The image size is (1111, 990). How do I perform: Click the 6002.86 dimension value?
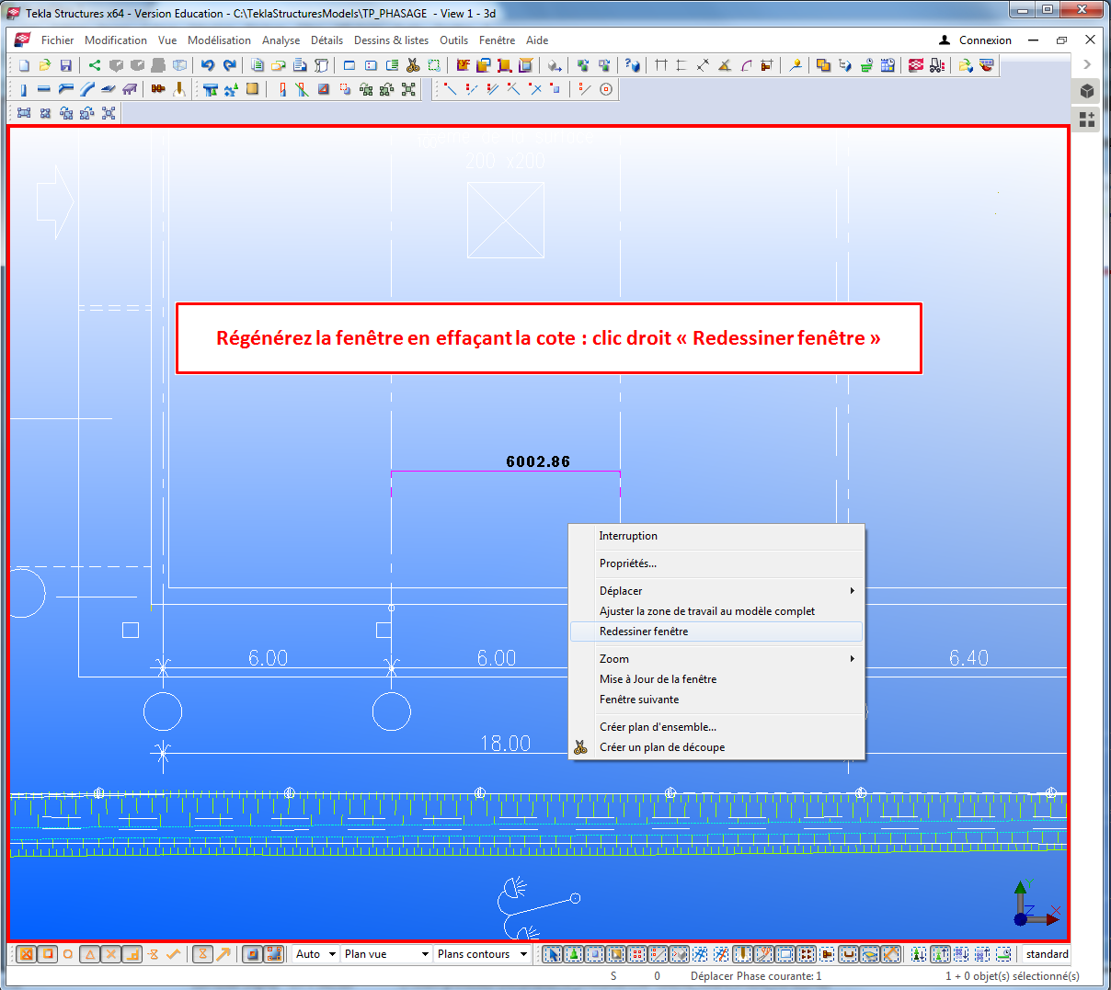(x=538, y=461)
